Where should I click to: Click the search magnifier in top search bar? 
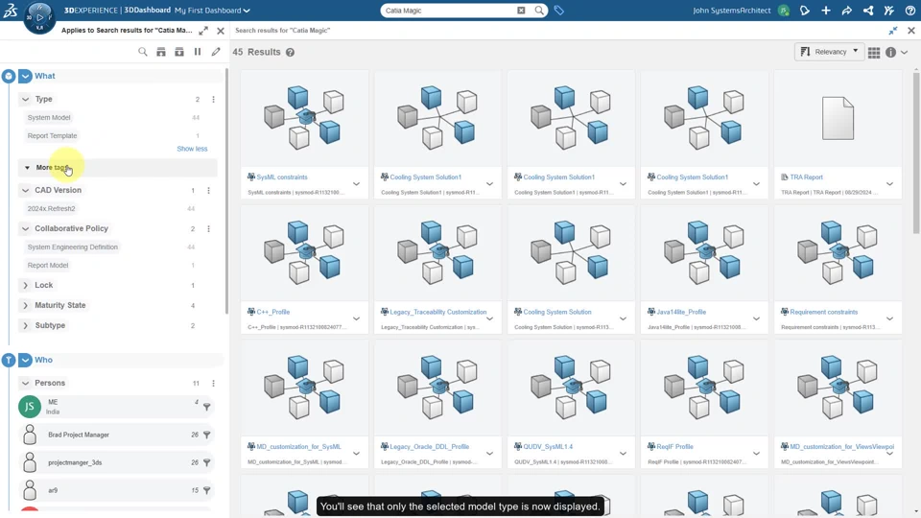click(x=538, y=10)
